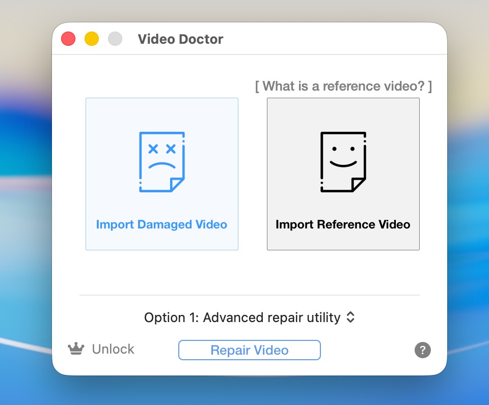Open 'What is a reference video?' link
Image resolution: width=489 pixels, height=405 pixels.
point(343,86)
